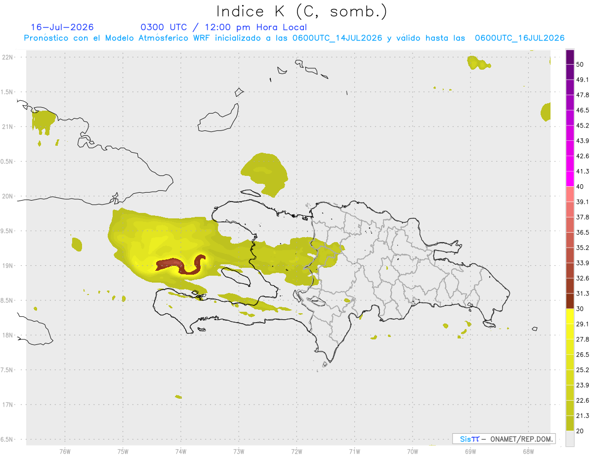Click the grey color bar segment below 20

pos(570,439)
